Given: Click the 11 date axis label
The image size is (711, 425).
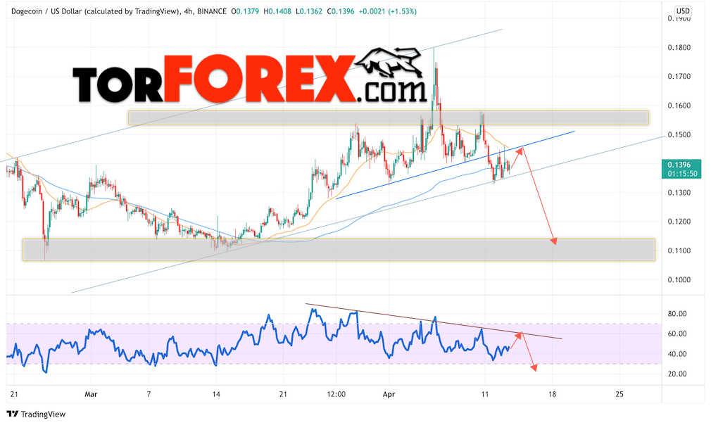Looking at the screenshot, I should pyautogui.click(x=485, y=394).
